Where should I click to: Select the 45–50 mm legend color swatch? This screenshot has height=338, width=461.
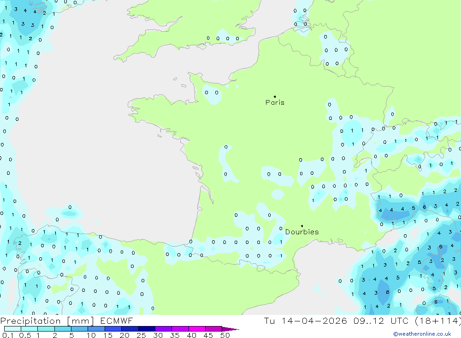click(x=214, y=329)
